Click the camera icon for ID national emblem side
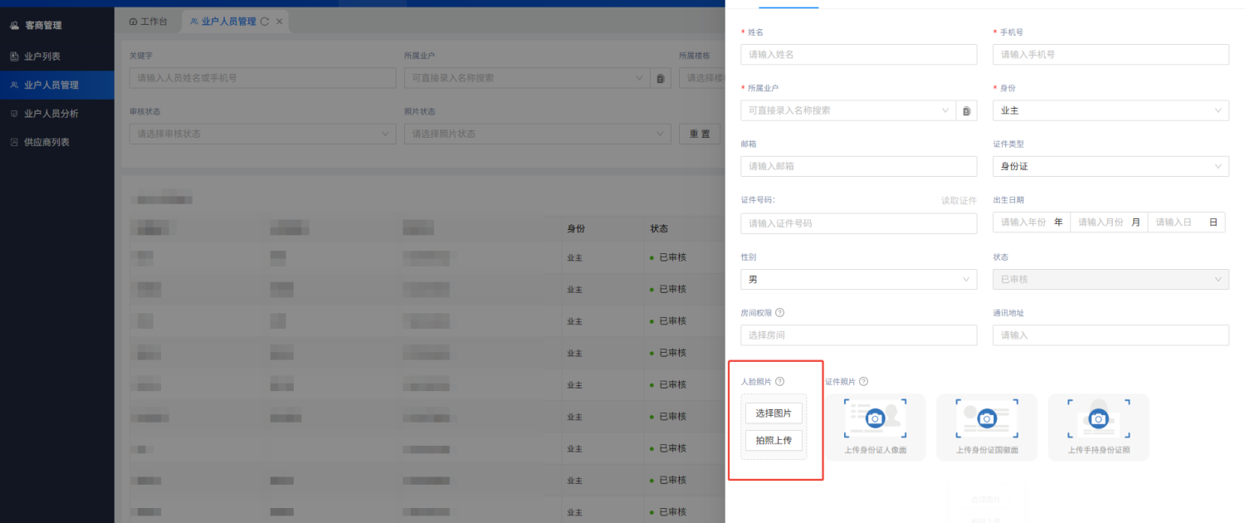 pyautogui.click(x=986, y=418)
